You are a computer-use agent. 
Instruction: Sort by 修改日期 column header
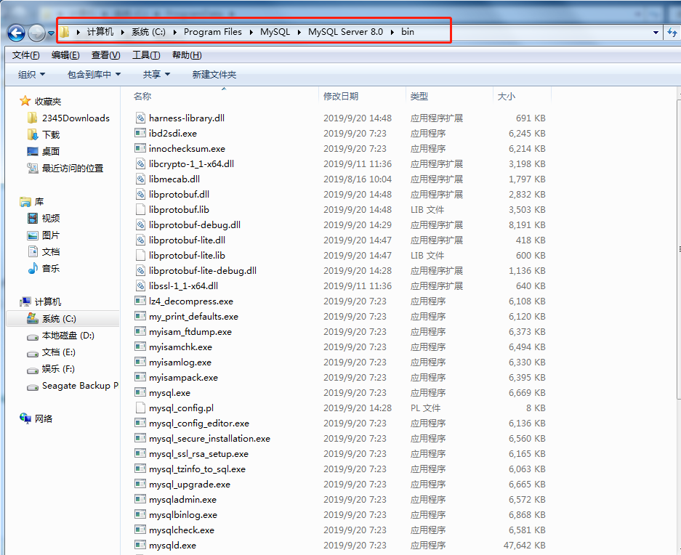341,96
